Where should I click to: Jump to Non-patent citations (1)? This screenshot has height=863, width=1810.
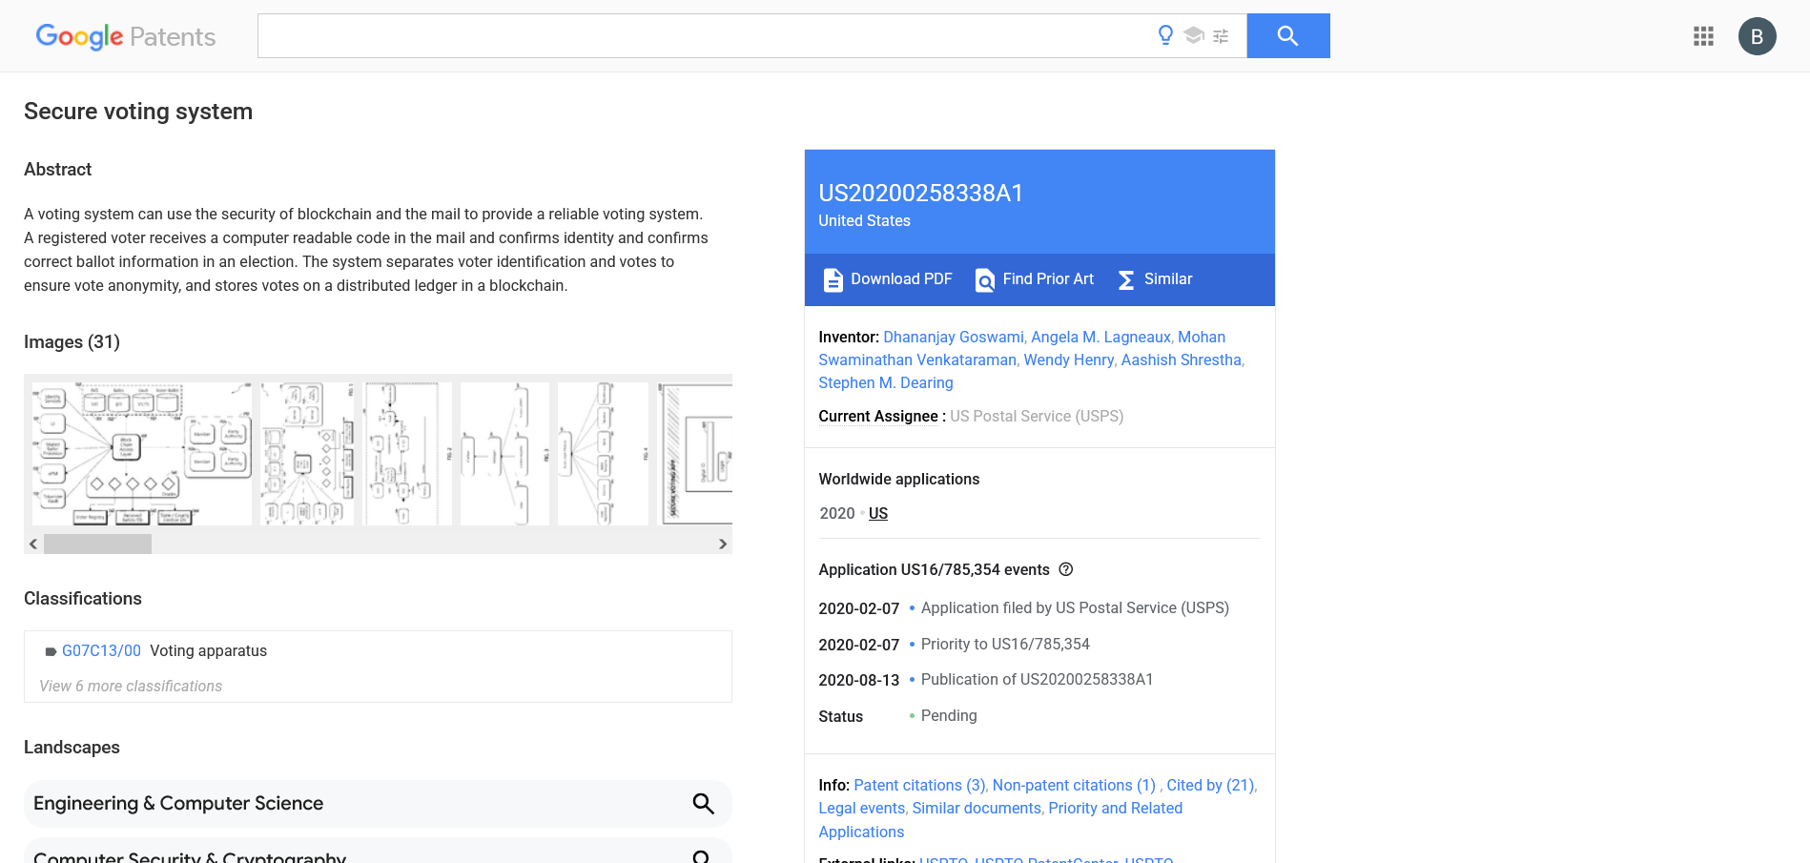1074,785
